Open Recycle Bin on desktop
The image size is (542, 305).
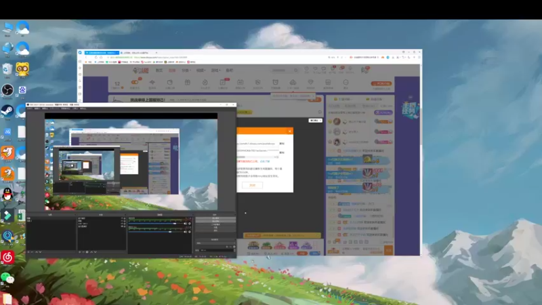[x=7, y=70]
